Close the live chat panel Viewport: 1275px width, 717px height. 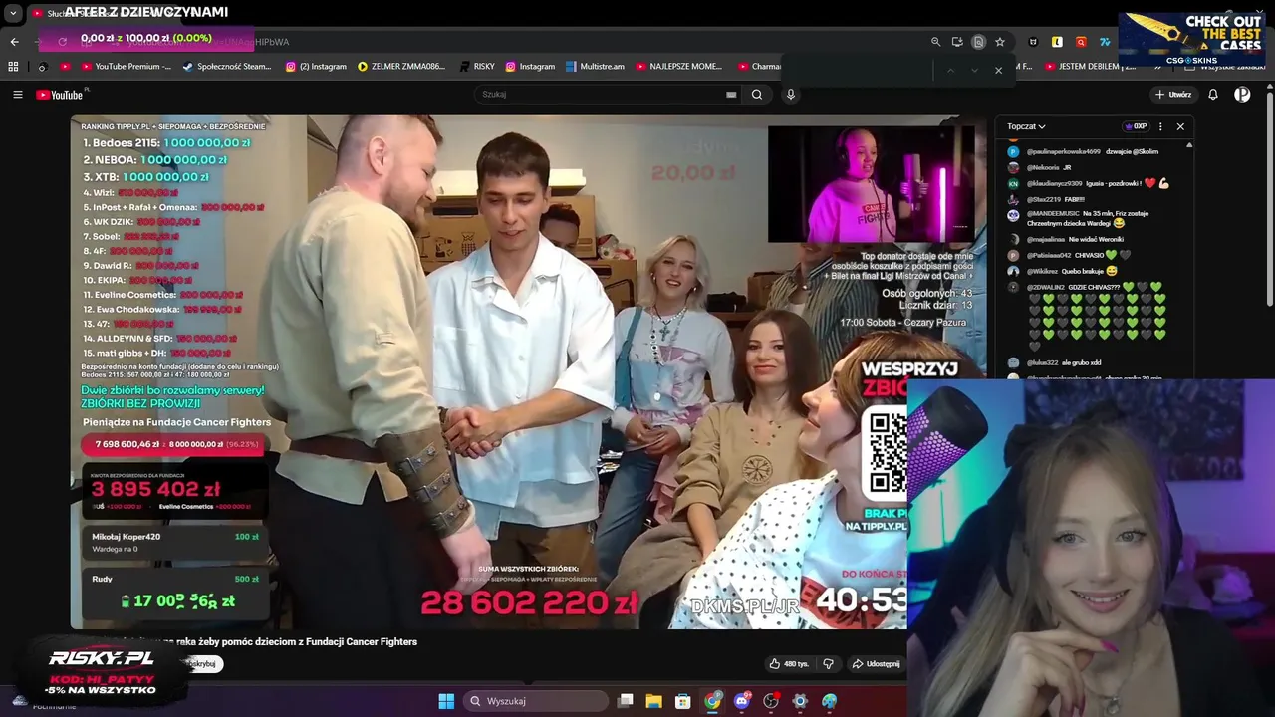pos(1180,126)
